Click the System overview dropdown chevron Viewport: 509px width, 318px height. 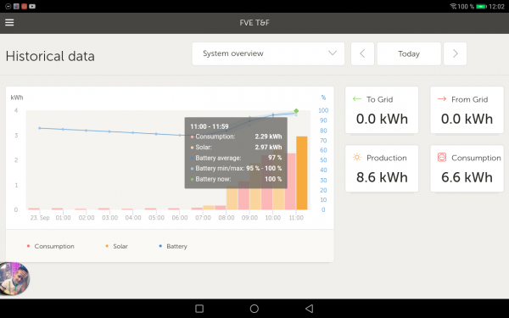pos(332,53)
